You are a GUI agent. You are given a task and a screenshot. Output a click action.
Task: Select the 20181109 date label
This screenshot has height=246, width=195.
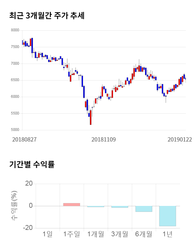pyautogui.click(x=104, y=139)
